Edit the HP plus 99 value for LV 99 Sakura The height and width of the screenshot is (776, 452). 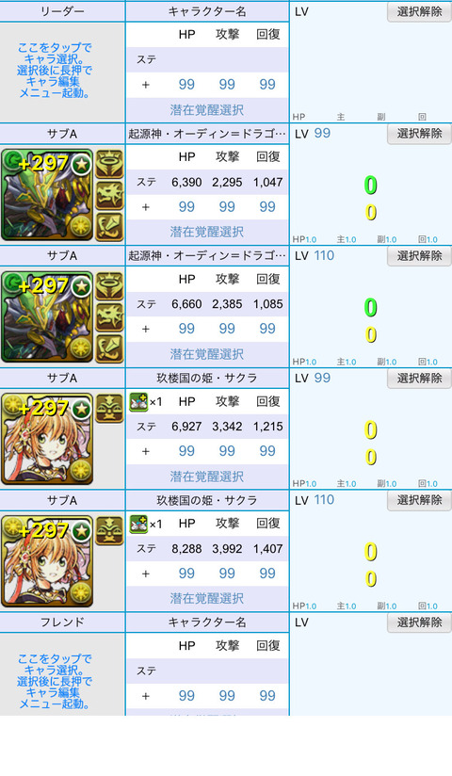[186, 451]
